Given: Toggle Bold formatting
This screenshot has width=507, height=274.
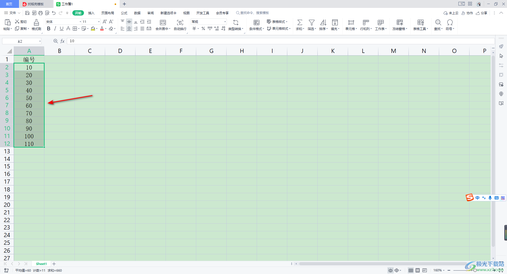Looking at the screenshot, I should coord(49,28).
